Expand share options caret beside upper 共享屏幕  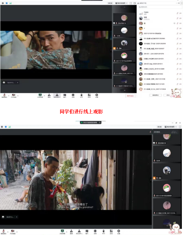coord(44,95)
